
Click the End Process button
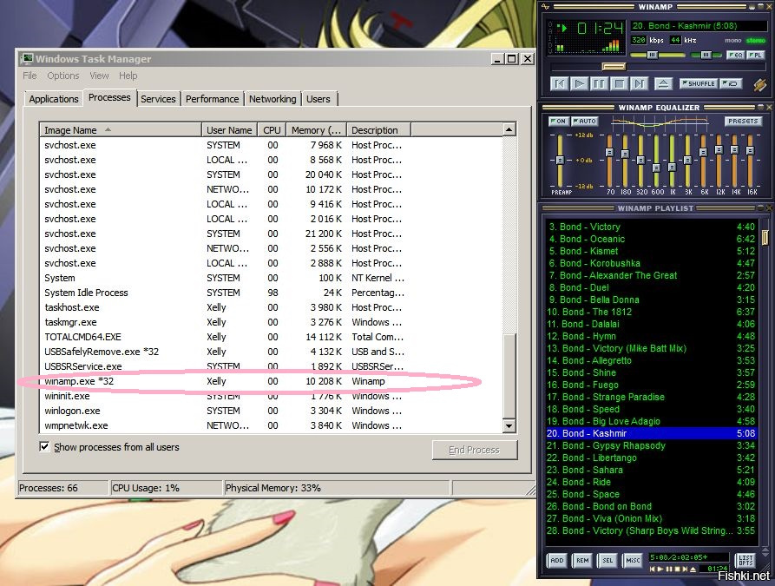coord(475,450)
